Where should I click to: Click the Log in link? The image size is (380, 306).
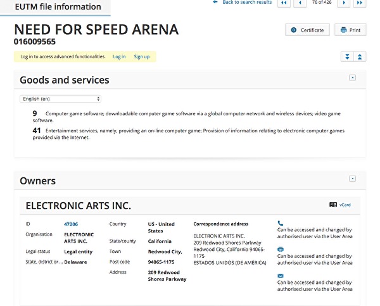pos(119,56)
